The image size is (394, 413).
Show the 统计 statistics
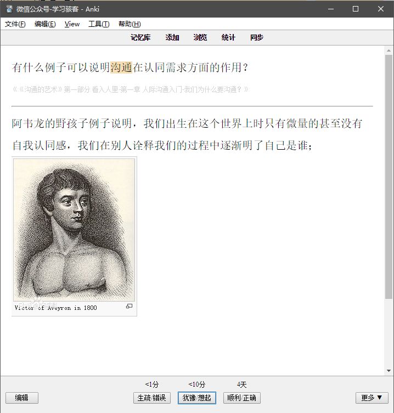[228, 37]
